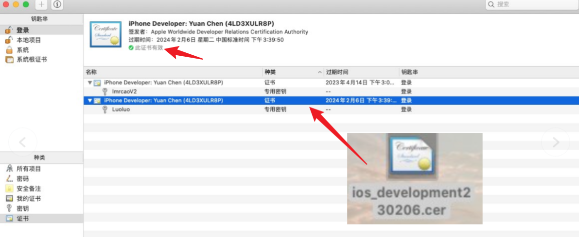Click the certificate icon beside 我的证书
579x237 pixels.
point(9,199)
